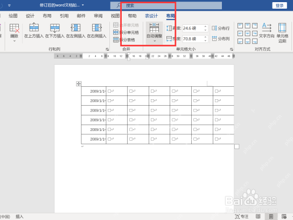Screen dimensions: 293x220
Task: Open the View (视图) tab
Action: (115, 16)
